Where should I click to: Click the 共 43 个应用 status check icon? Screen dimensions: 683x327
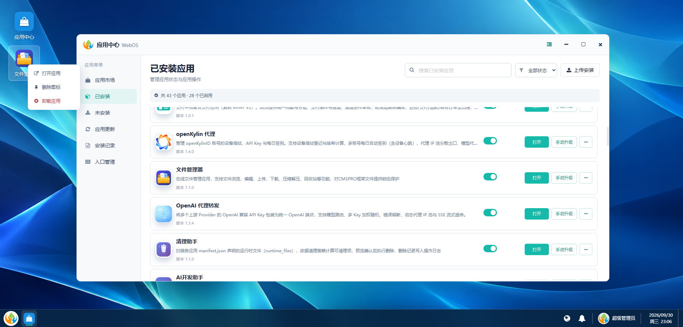(x=156, y=95)
